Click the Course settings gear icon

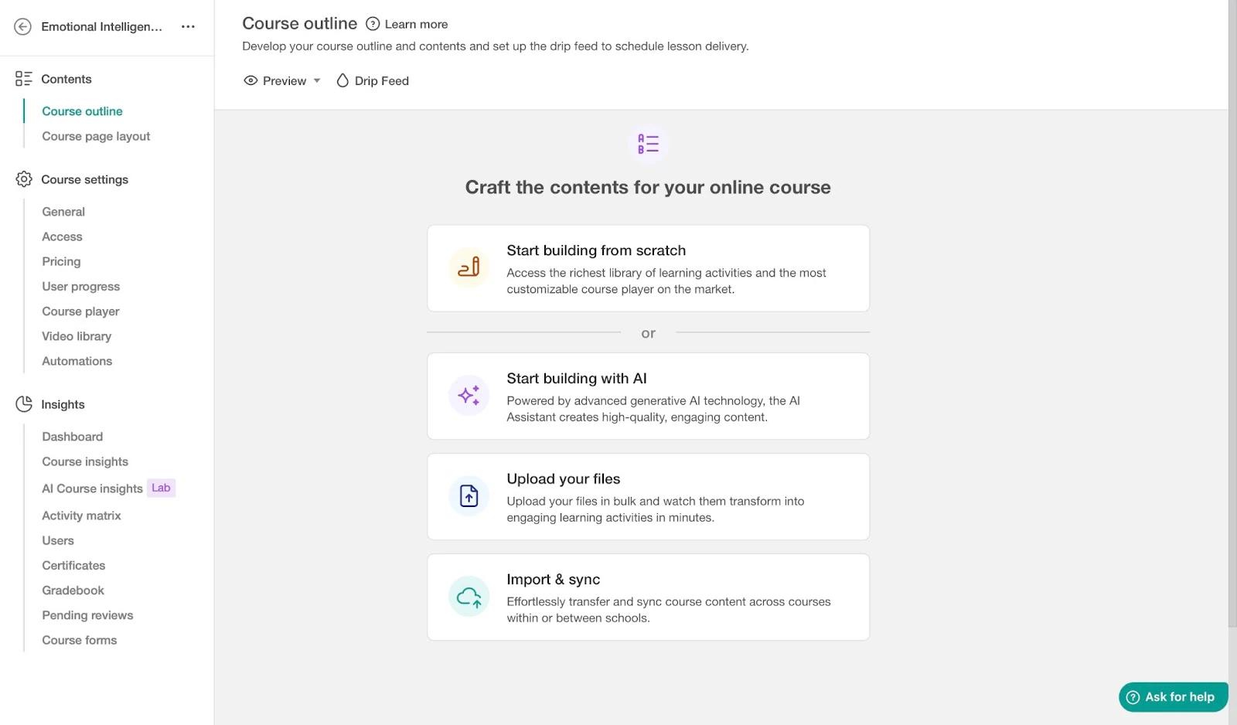[24, 179]
